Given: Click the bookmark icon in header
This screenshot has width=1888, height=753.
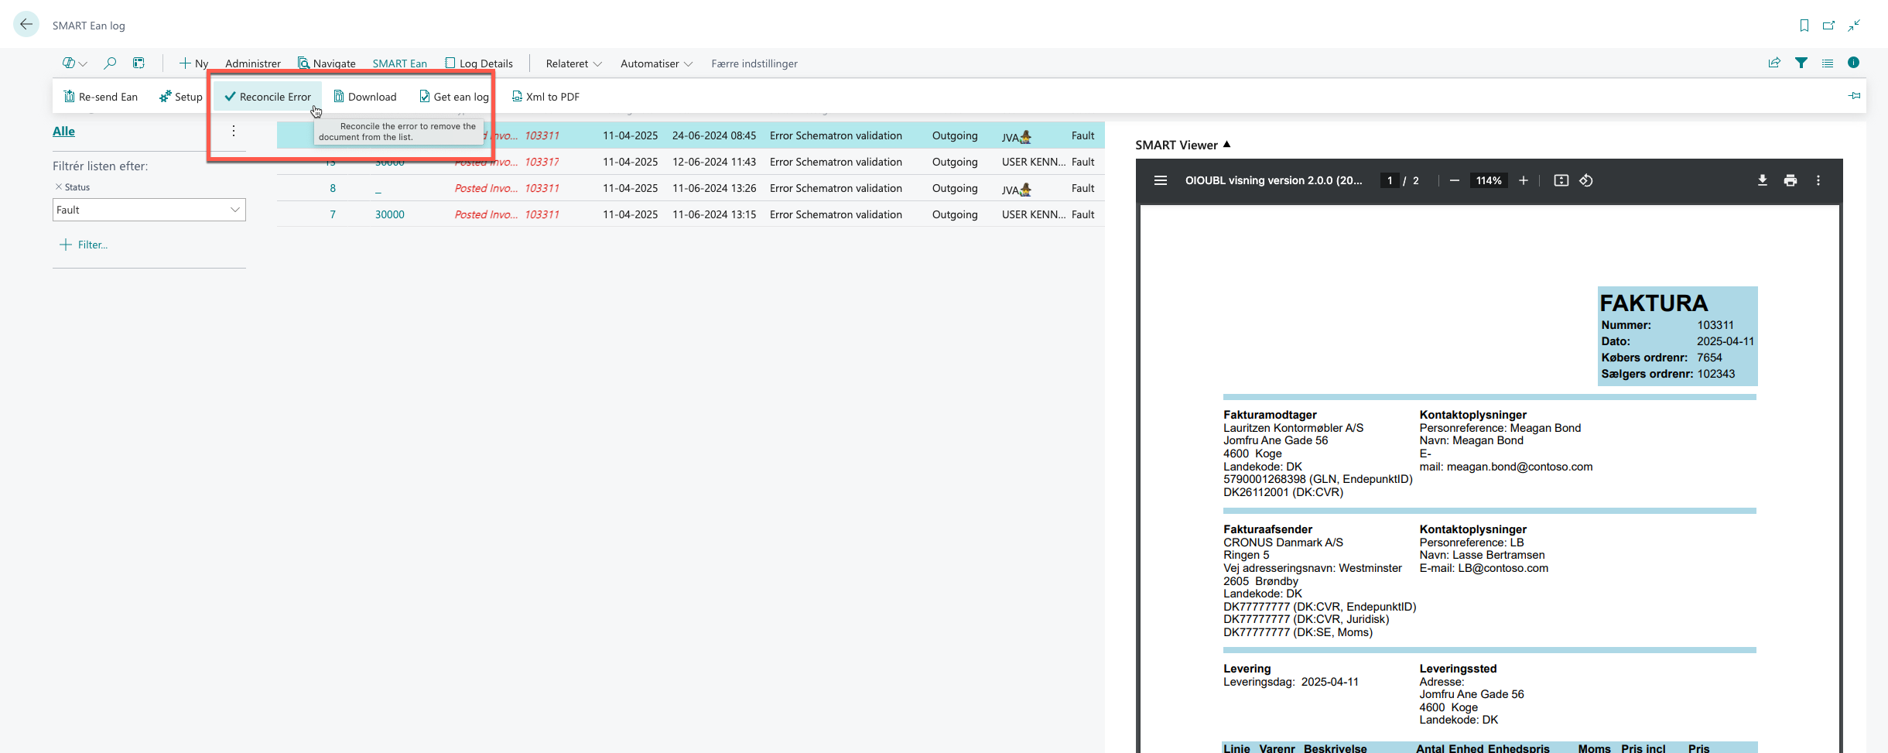Looking at the screenshot, I should pos(1804,26).
